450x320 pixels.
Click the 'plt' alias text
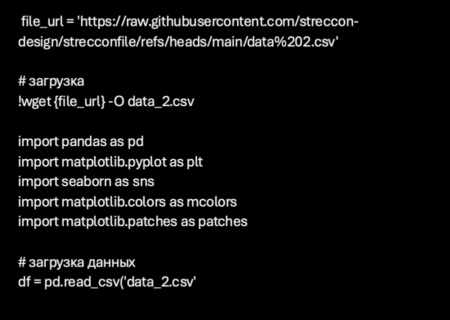194,162
